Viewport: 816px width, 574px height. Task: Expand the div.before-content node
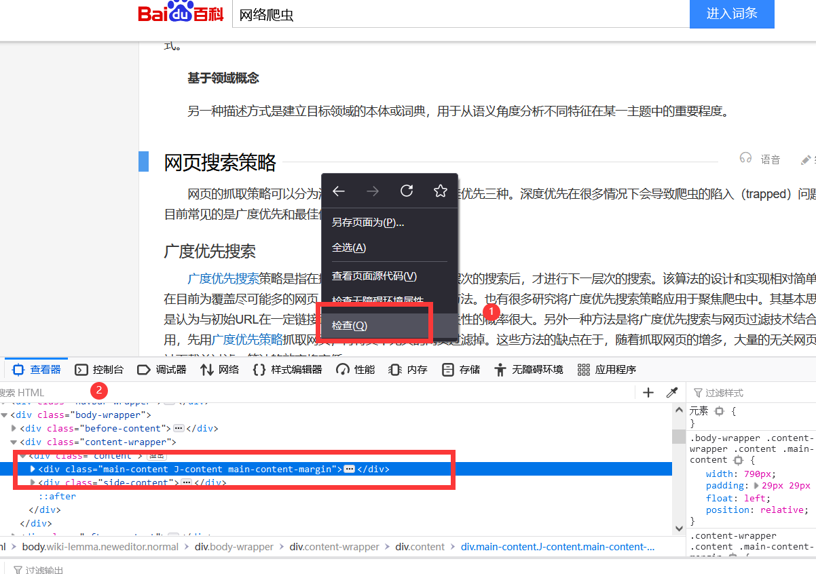click(14, 428)
